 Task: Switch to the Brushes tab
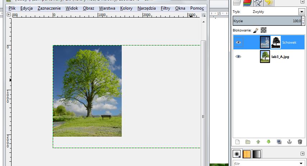pyautogui.click(x=237, y=154)
